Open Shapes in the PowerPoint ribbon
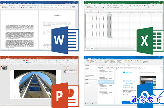This screenshot has width=164, height=108. tap(19, 61)
